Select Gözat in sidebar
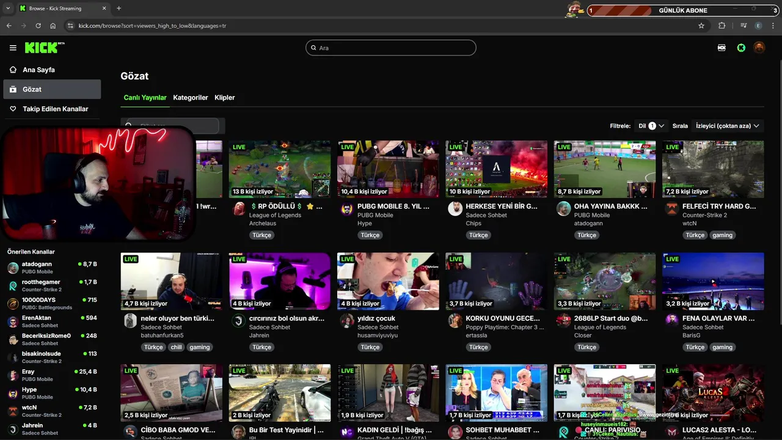Image resolution: width=782 pixels, height=440 pixels. (x=52, y=89)
